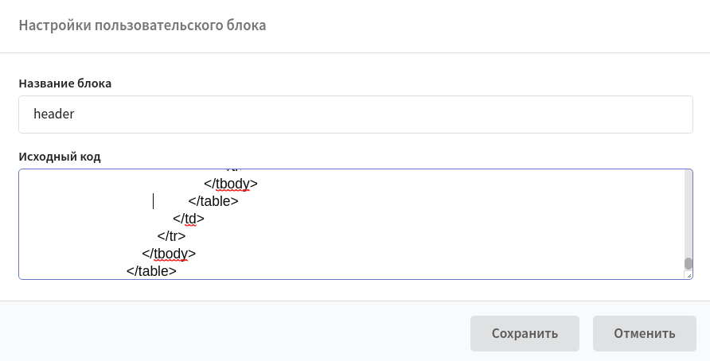710x361 pixels.
Task: Grab the source code scrollbar thumb
Action: point(689,263)
